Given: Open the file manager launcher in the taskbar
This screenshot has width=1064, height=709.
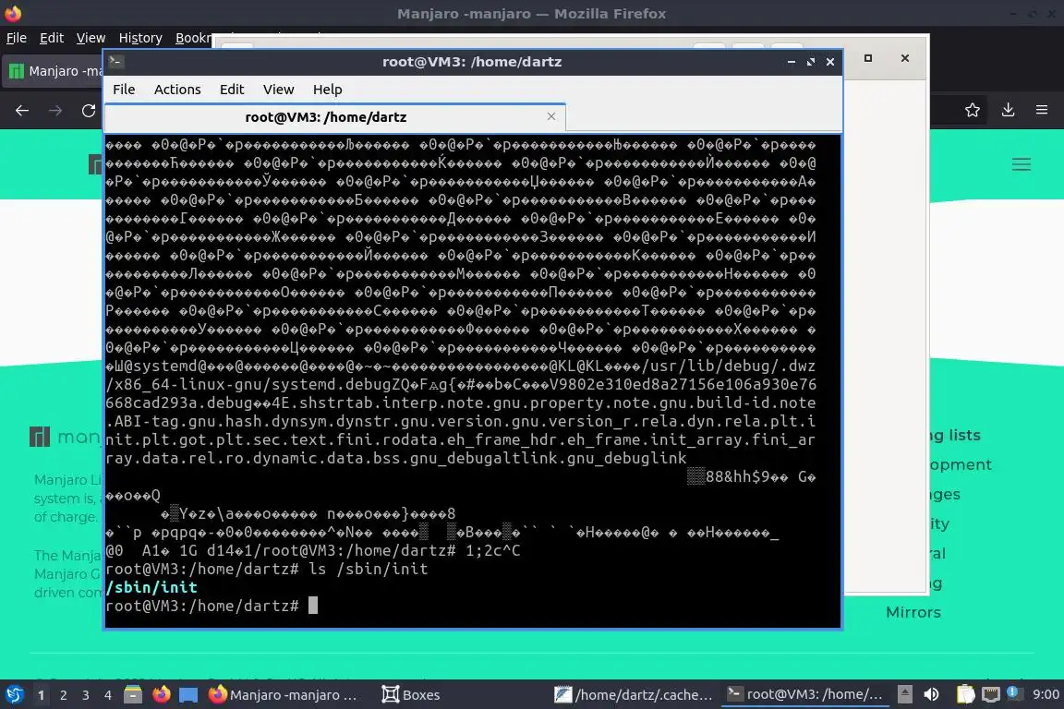Looking at the screenshot, I should point(133,695).
